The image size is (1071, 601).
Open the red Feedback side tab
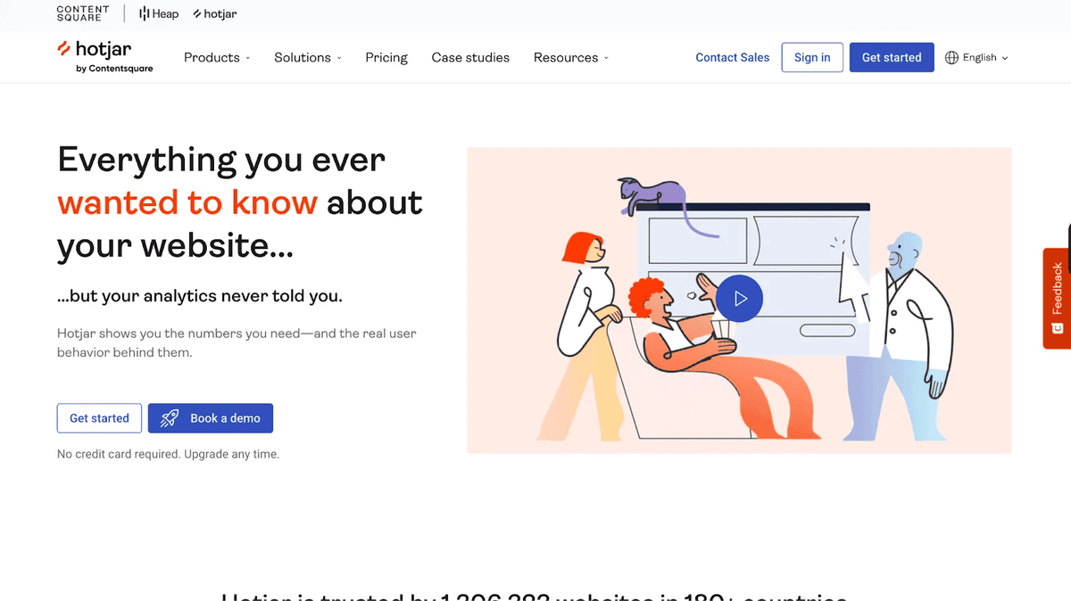1057,298
